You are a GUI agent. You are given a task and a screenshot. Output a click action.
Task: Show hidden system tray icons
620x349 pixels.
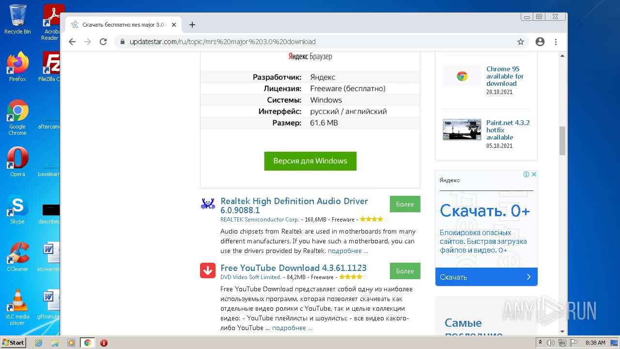coord(540,343)
